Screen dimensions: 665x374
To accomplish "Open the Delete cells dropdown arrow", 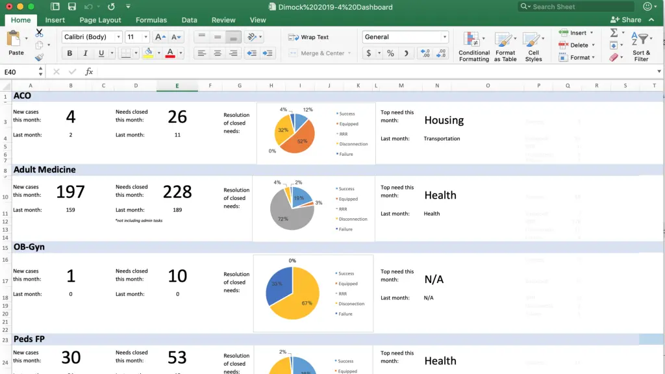I will pos(594,45).
